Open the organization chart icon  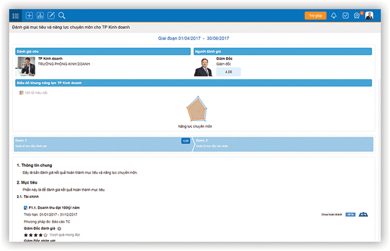(40, 15)
